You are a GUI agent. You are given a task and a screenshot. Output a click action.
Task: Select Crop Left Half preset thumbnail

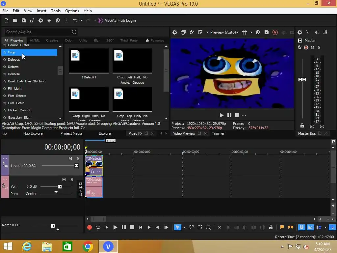click(x=132, y=61)
